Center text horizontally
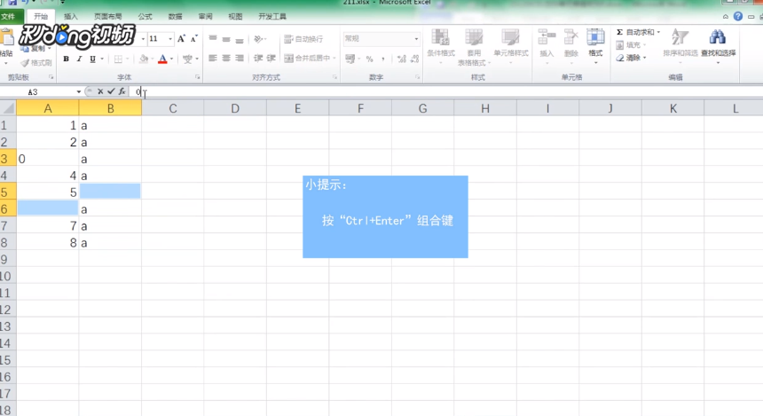The height and width of the screenshot is (416, 763). click(226, 59)
